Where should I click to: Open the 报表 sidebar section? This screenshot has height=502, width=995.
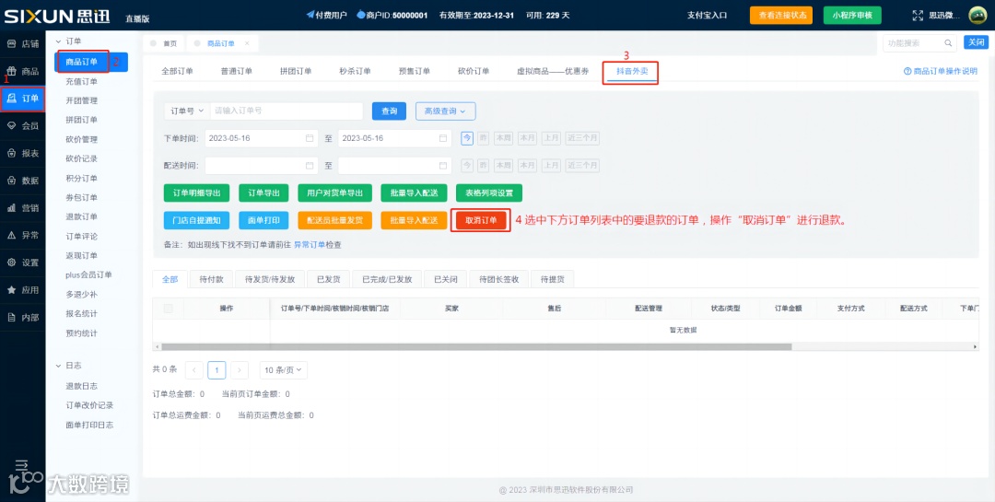[x=23, y=153]
